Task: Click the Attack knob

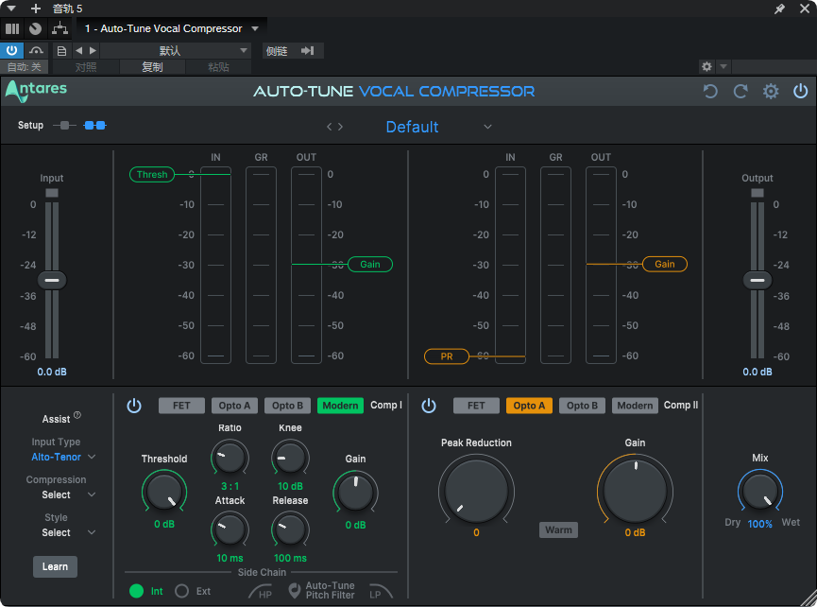Action: tap(230, 529)
